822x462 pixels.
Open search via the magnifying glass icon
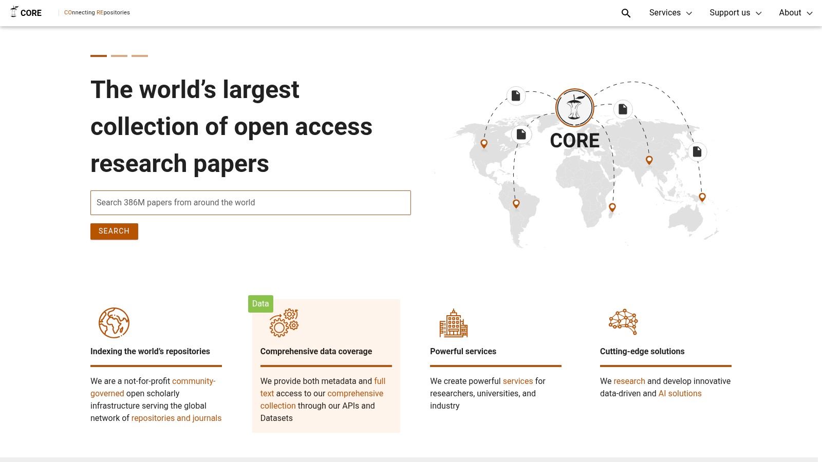[x=626, y=13]
